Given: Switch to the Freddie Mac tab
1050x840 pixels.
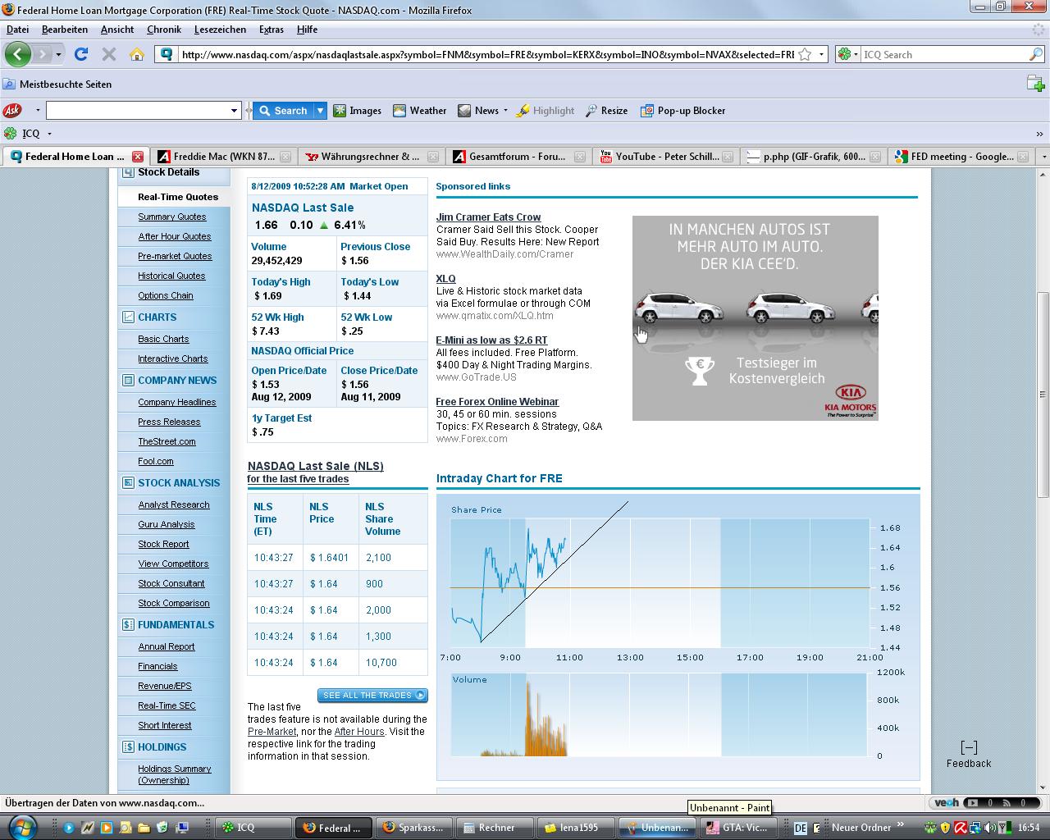Looking at the screenshot, I should point(223,157).
